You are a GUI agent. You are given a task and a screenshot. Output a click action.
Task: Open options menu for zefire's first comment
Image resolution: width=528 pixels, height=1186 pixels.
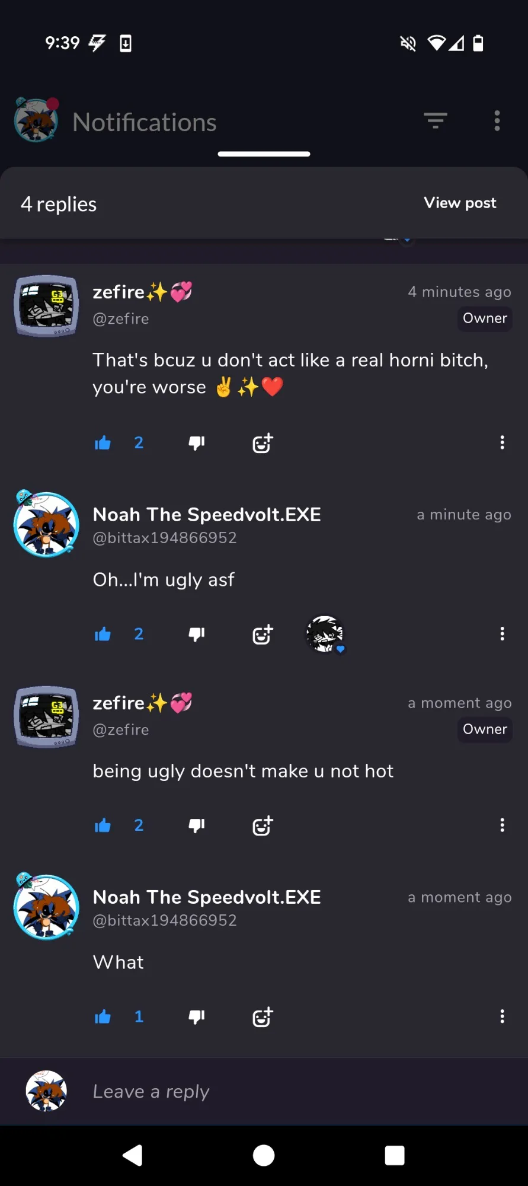[503, 442]
